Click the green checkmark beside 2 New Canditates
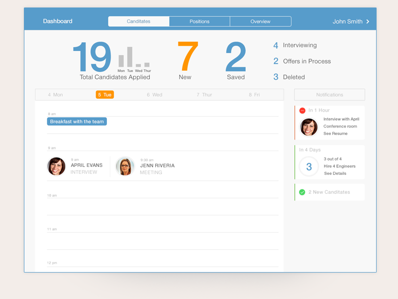Image resolution: width=398 pixels, height=299 pixels. 301,192
